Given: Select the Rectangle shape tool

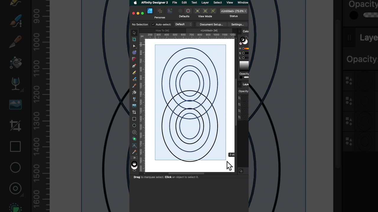Looking at the screenshot, I should pyautogui.click(x=134, y=119).
